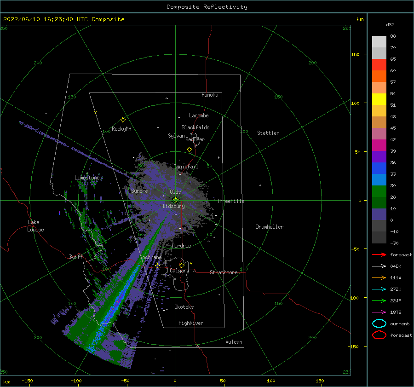
Task: Select the blue swatch between 36 and 33
Action: (x=379, y=168)
